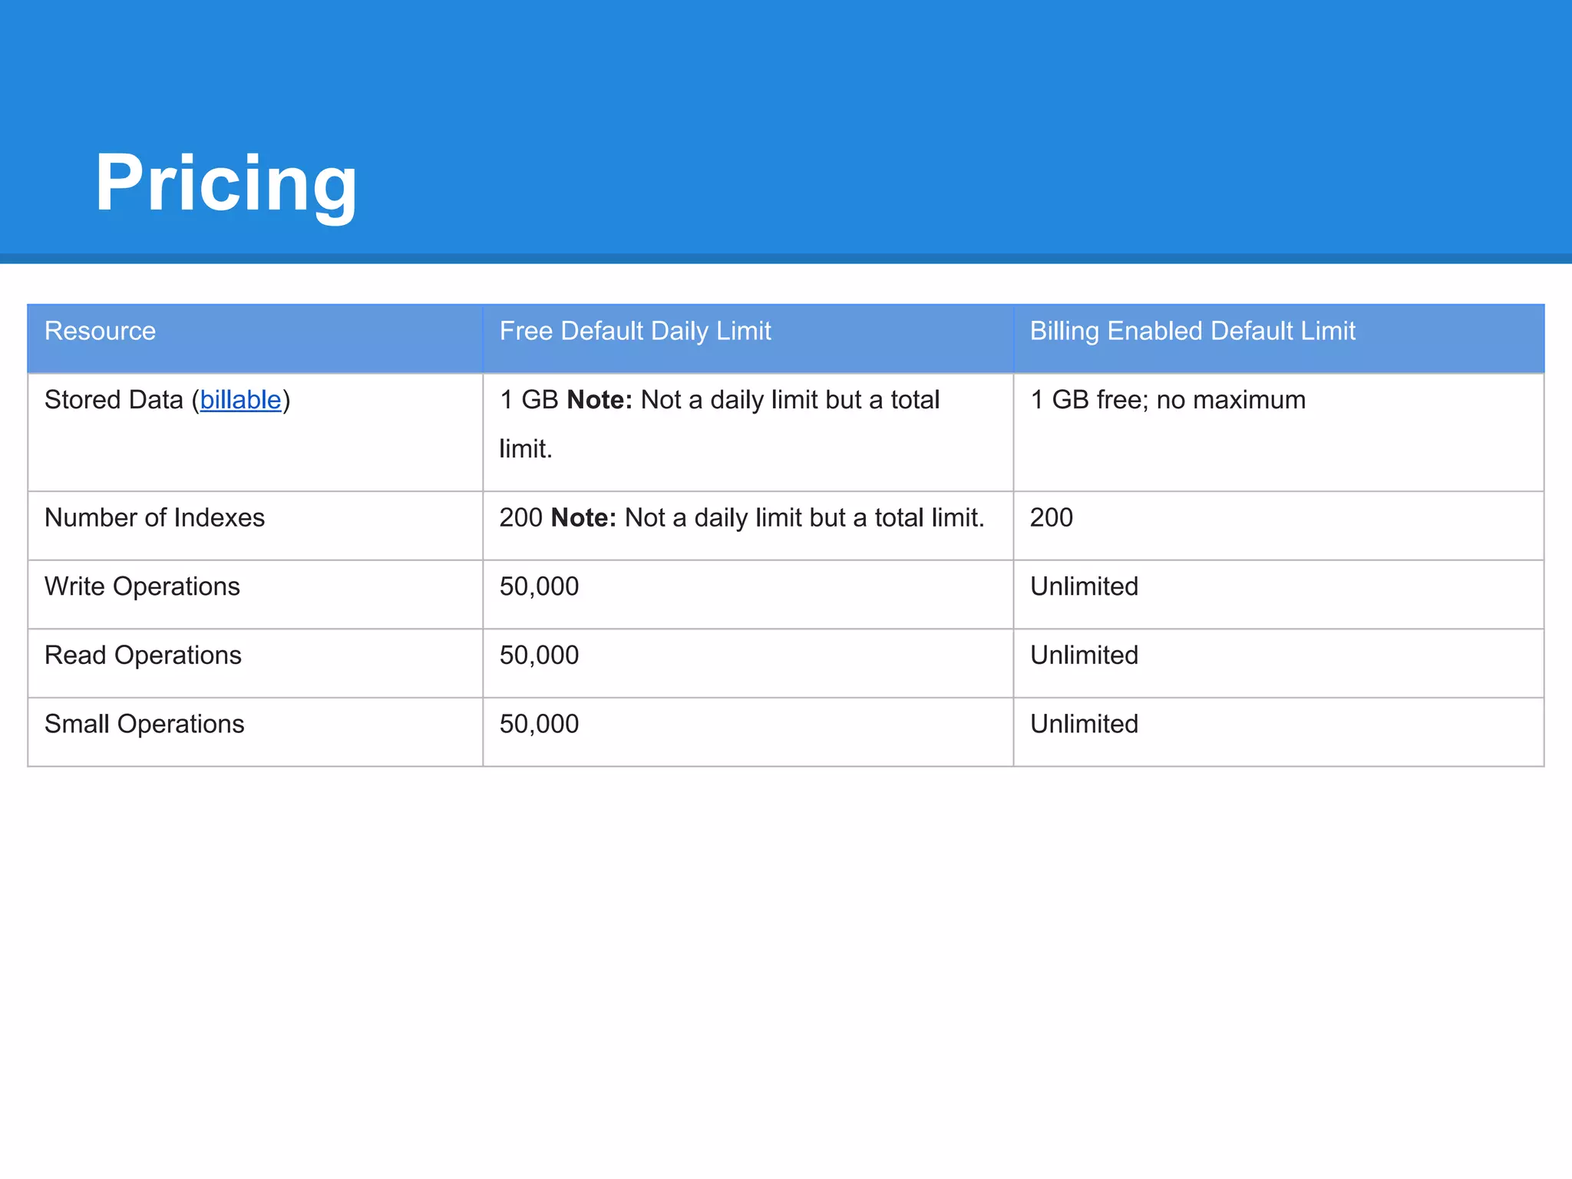This screenshot has width=1572, height=1179.
Task: Select Unlimited in the Small Operations row
Action: pyautogui.click(x=1084, y=724)
